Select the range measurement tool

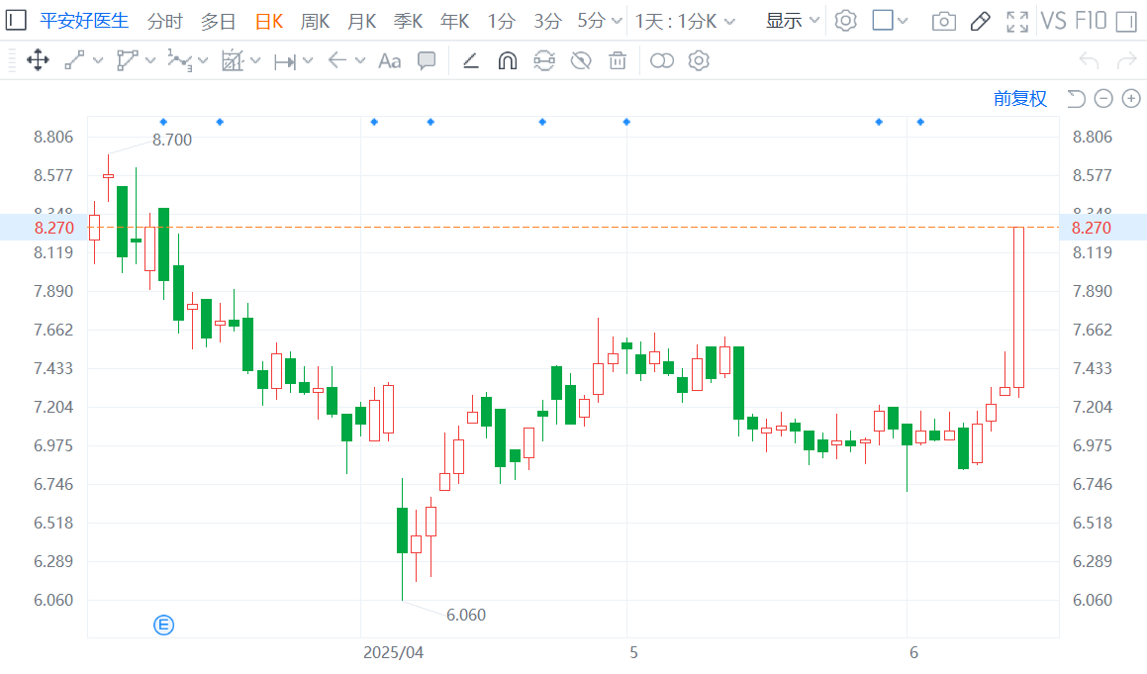[x=285, y=62]
